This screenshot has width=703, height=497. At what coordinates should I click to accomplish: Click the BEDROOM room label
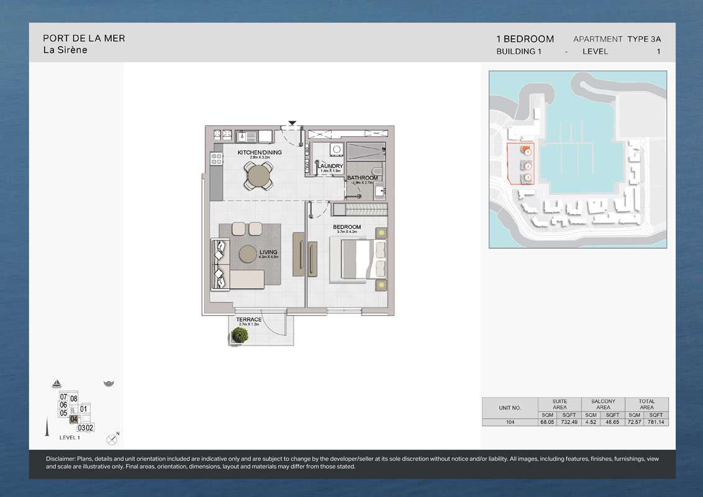pos(347,227)
